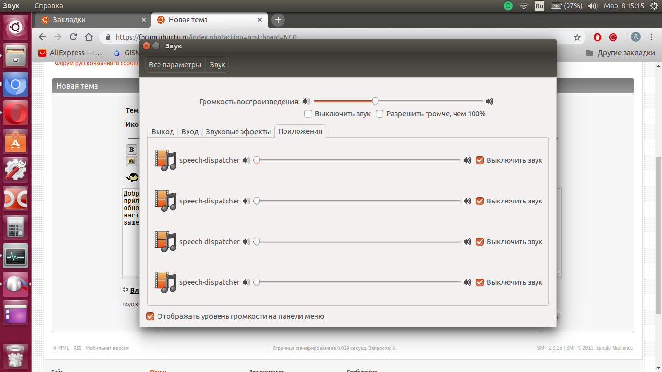Select the 'Приложения' tab
This screenshot has height=372, width=662.
[300, 131]
